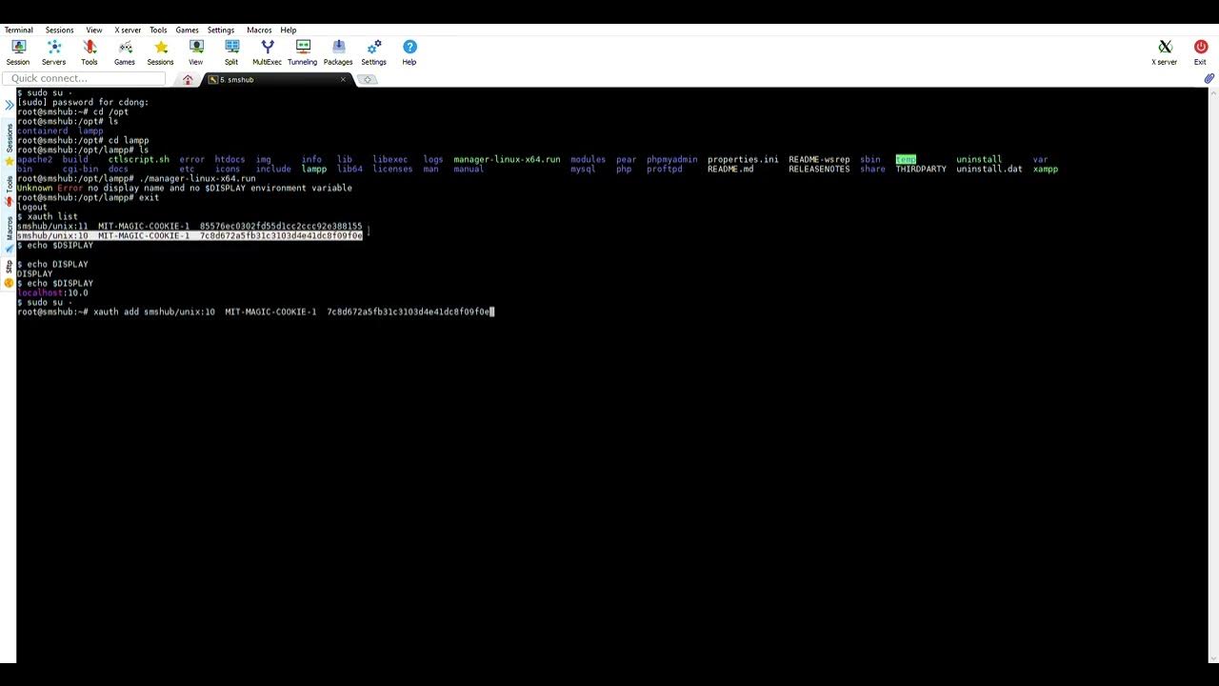Click the View toolbar icon

point(195,52)
